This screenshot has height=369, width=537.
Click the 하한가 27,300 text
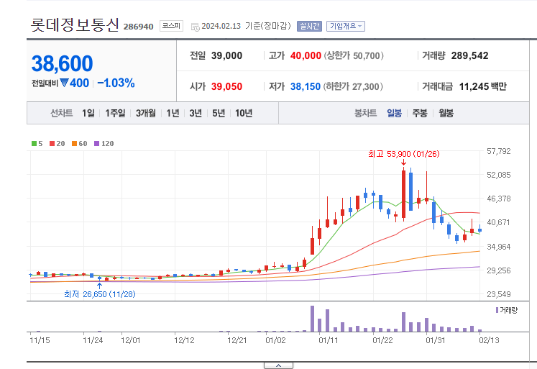(353, 86)
